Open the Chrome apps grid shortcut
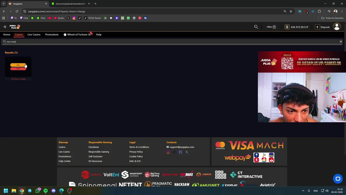Screen dimensions: 346x195 point(4,18)
